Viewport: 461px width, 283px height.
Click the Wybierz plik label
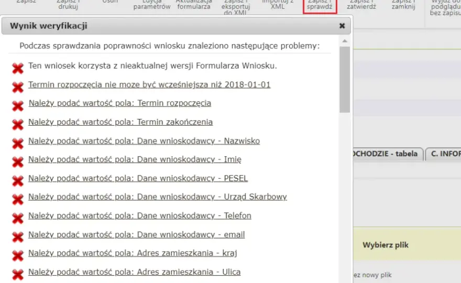[x=386, y=245]
